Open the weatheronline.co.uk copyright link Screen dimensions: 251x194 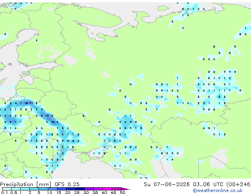pos(218,190)
